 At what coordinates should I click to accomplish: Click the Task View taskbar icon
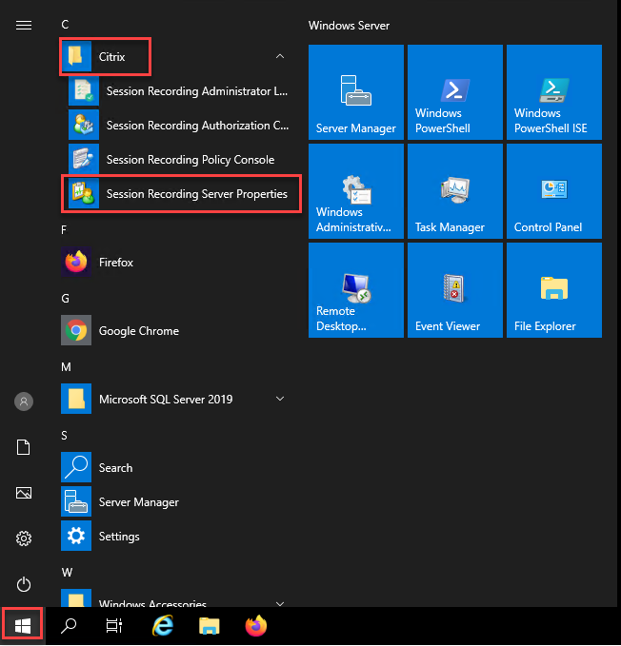[114, 626]
